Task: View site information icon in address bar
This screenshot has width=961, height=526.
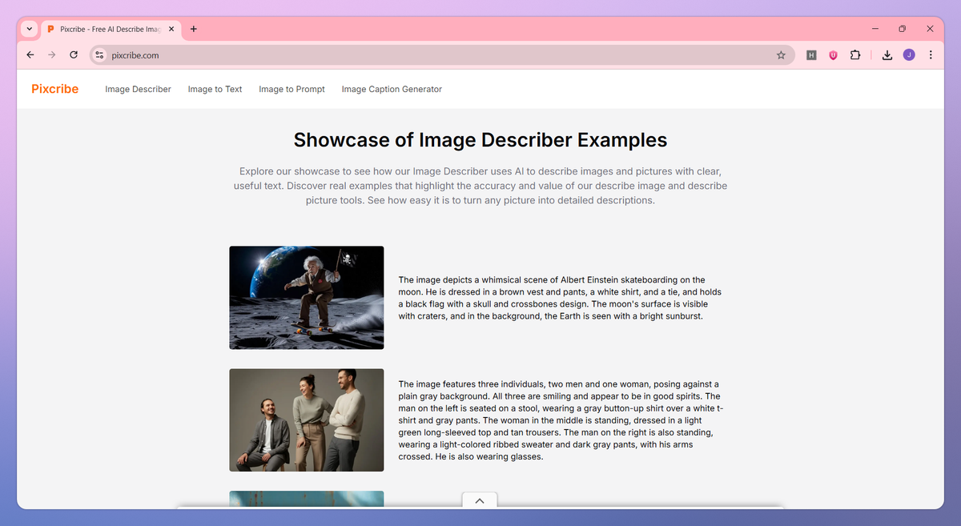Action: click(x=100, y=55)
